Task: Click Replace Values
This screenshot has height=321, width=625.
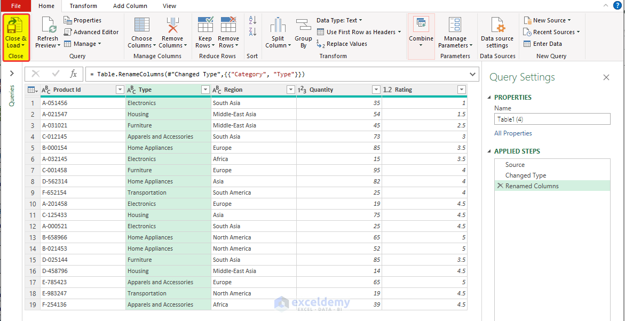Action: coord(342,44)
